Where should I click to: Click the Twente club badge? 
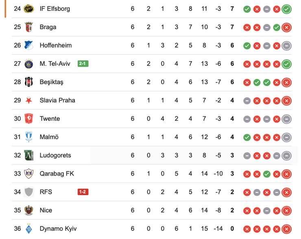click(28, 119)
